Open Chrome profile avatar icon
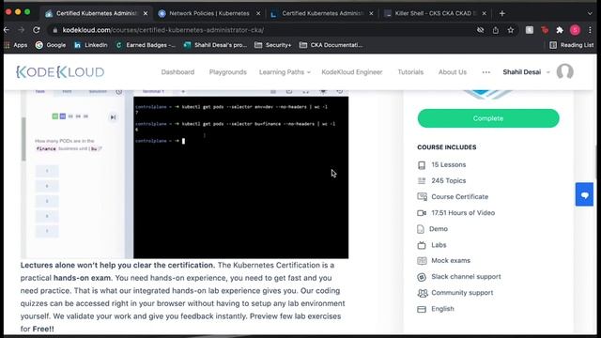601x338 pixels. click(x=575, y=30)
